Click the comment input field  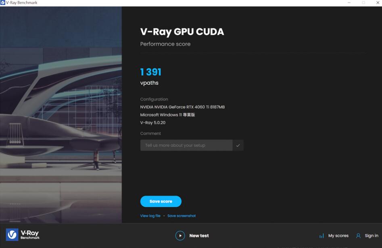pos(186,145)
